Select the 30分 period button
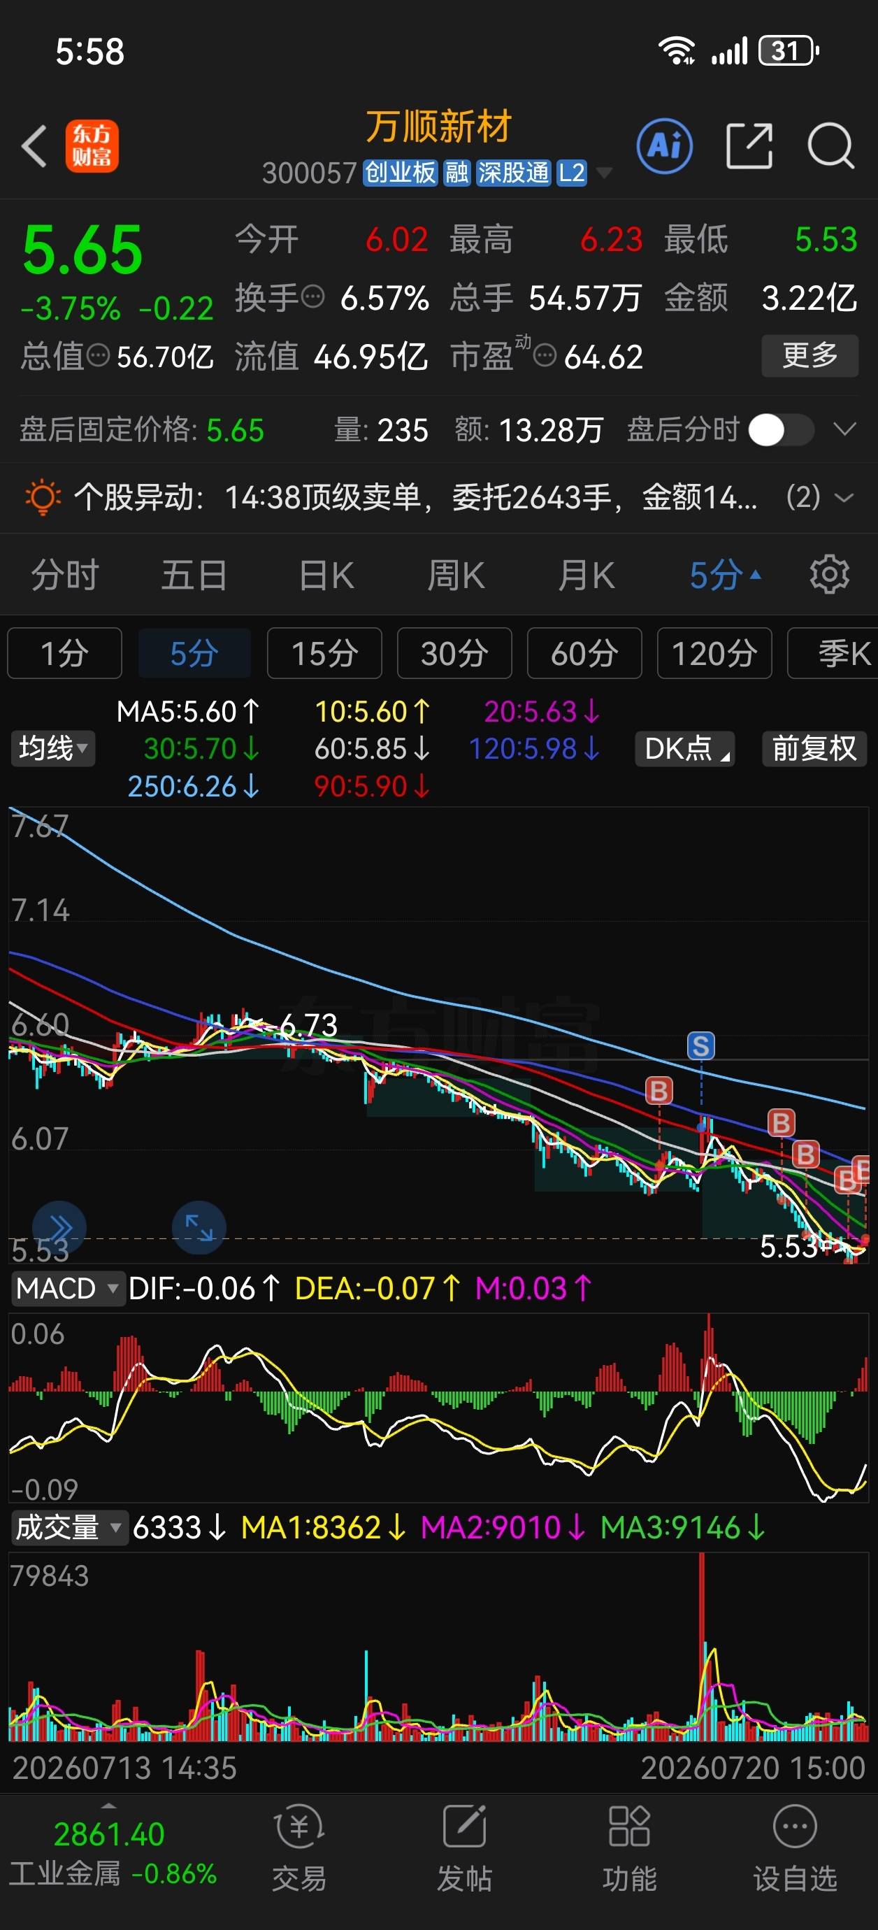 coord(455,653)
